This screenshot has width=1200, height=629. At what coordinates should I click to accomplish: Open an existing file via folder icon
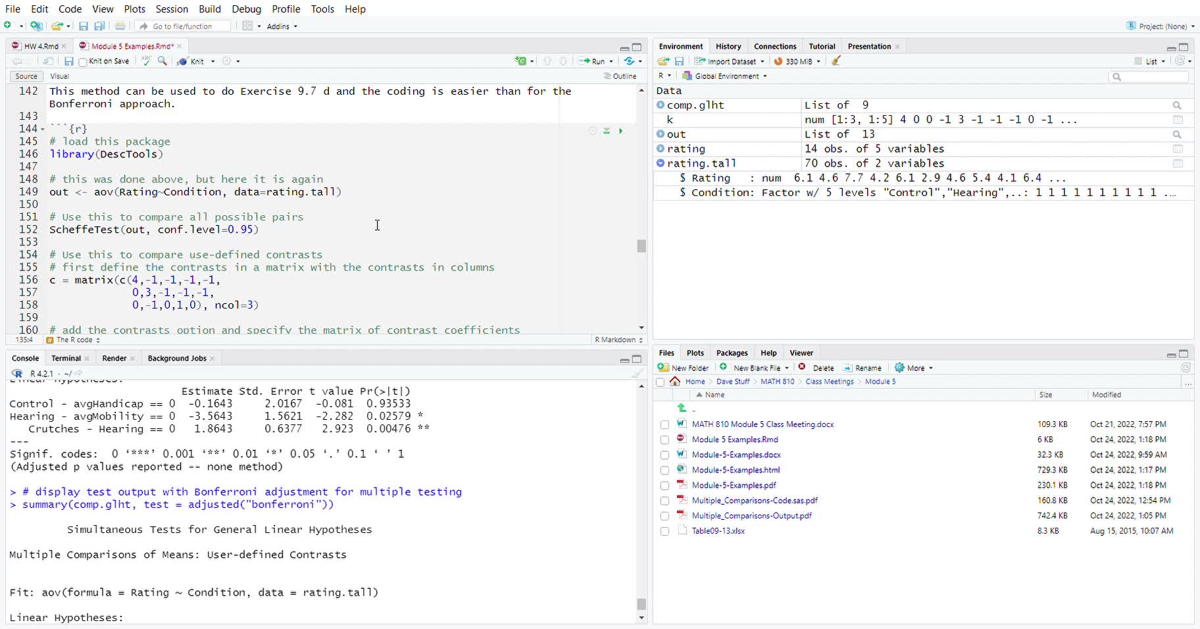coord(57,26)
